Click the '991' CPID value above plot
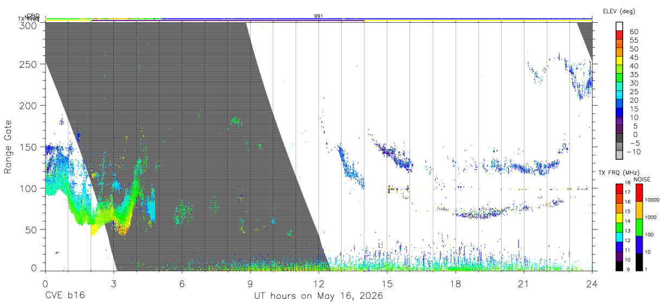 pyautogui.click(x=318, y=16)
